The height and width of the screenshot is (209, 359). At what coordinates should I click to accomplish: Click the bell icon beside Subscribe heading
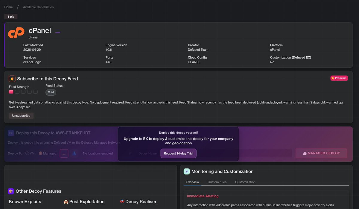coord(12,79)
